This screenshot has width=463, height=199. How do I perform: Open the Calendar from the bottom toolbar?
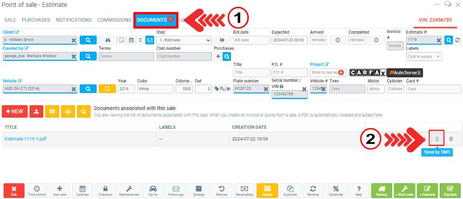coord(82,191)
